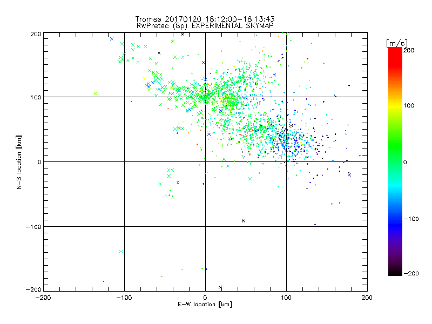Click the y-axis tick label '200'

point(36,34)
